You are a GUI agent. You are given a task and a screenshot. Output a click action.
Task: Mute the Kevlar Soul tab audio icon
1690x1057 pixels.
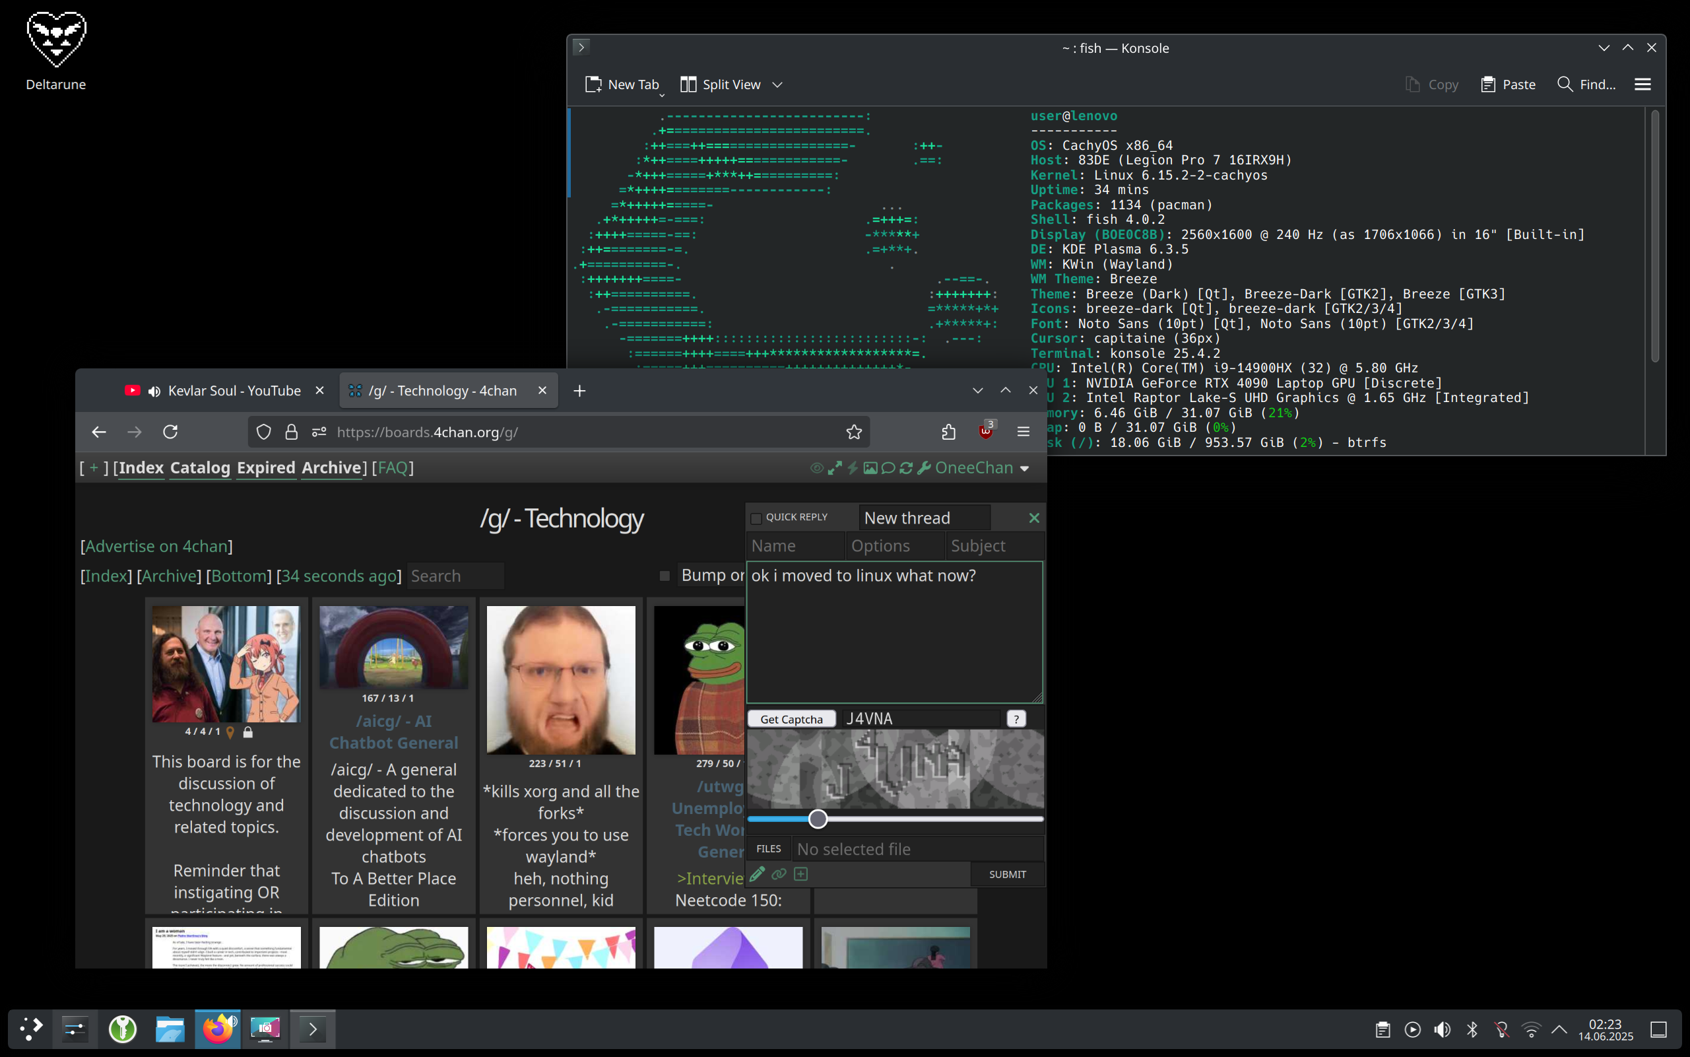click(x=154, y=391)
